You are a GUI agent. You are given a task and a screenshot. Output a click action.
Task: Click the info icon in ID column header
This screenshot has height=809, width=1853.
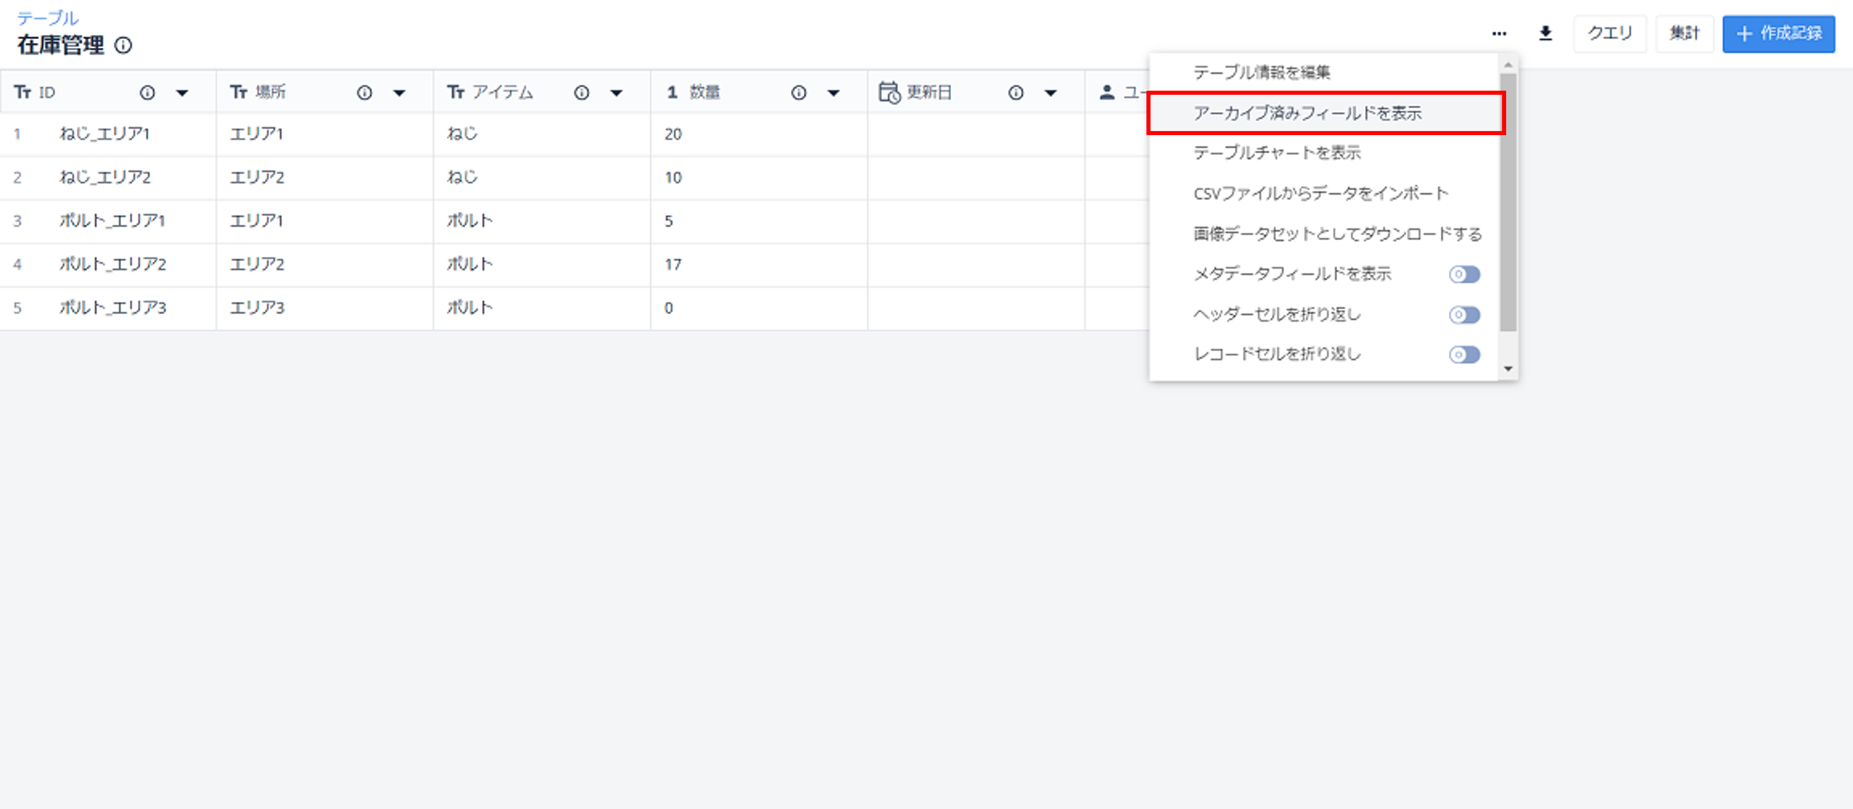click(x=147, y=92)
